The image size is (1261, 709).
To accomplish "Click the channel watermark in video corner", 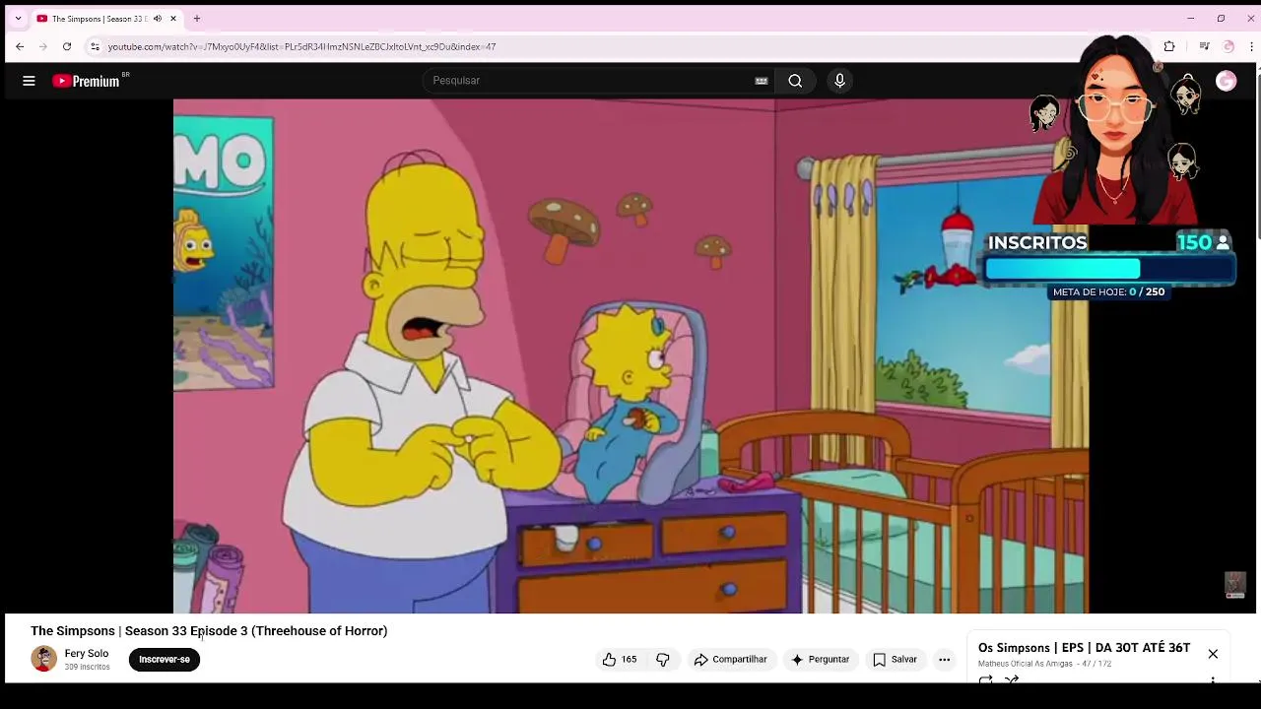I will 1234,584.
